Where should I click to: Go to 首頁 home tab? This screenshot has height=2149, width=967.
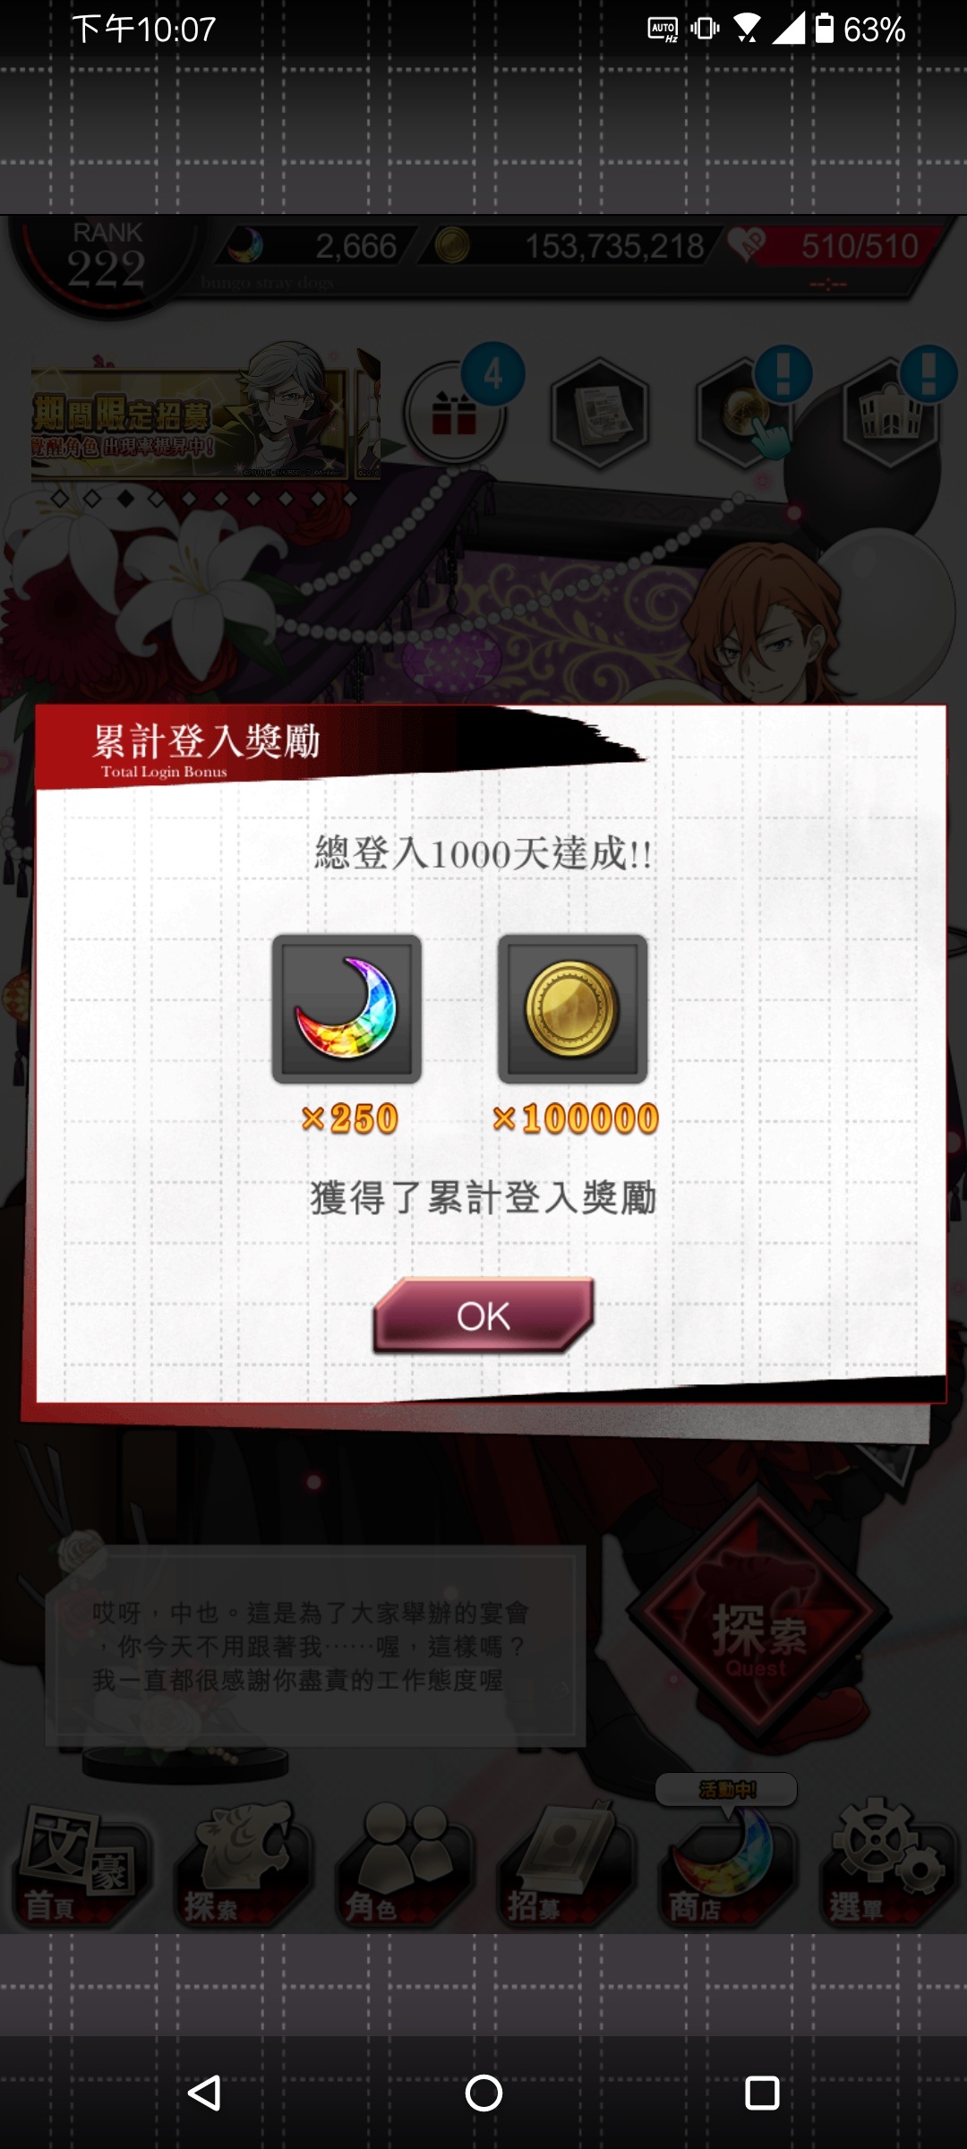pos(81,1866)
